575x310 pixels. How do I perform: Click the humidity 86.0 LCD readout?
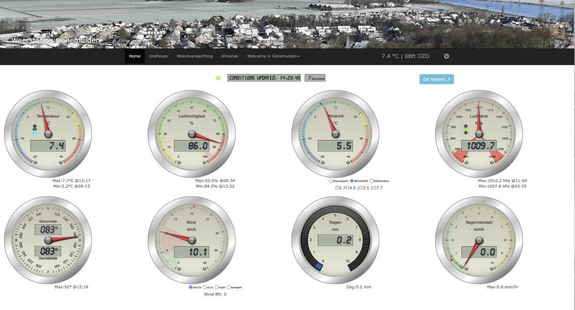coord(192,146)
